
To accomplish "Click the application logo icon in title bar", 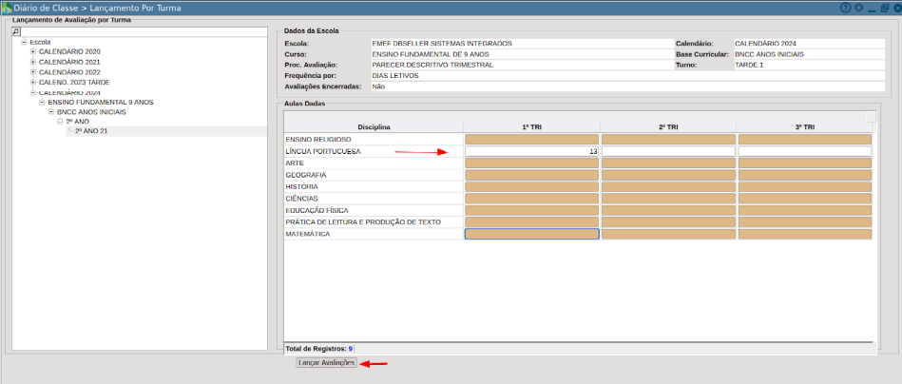I will pyautogui.click(x=7, y=8).
